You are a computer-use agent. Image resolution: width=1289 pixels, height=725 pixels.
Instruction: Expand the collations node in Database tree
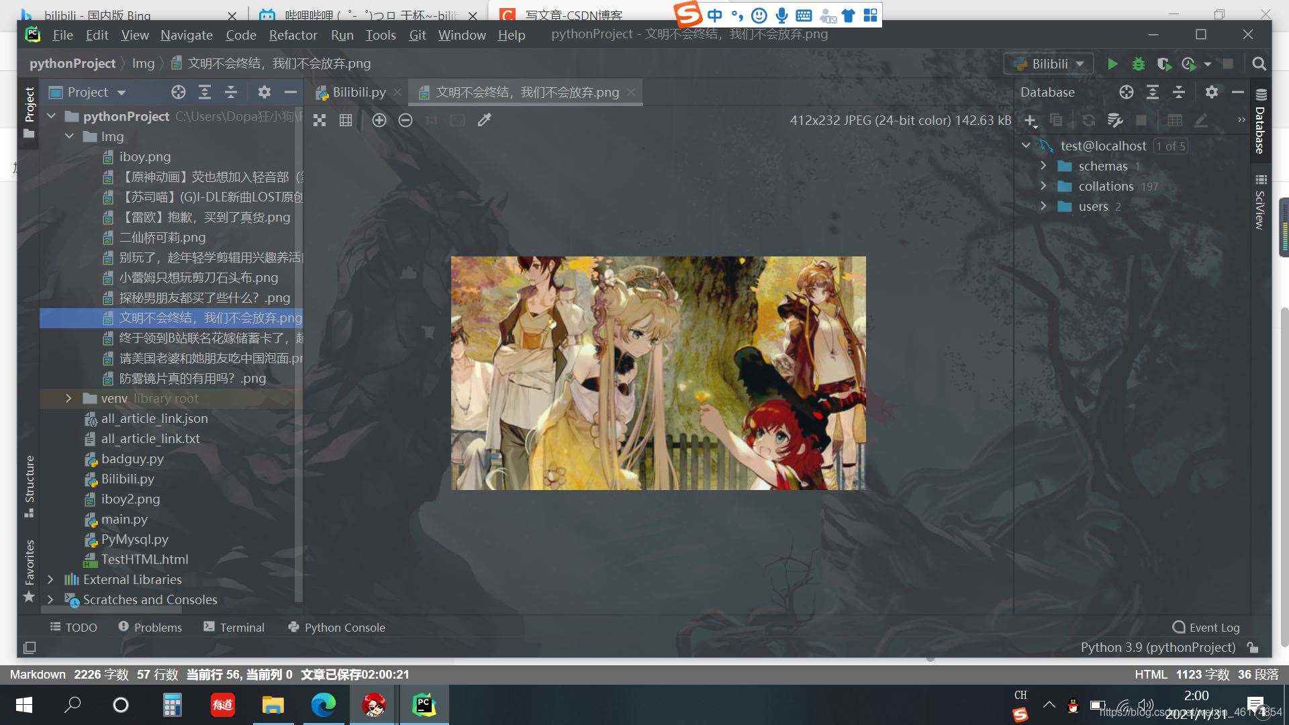coord(1043,186)
